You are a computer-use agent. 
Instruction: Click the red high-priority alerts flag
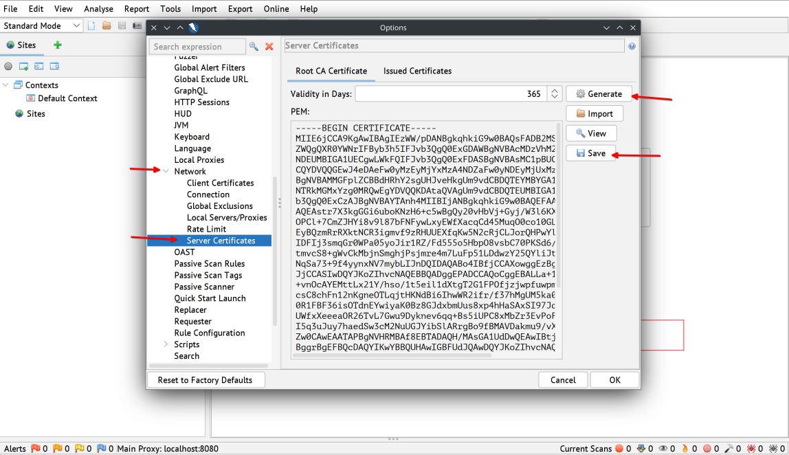pyautogui.click(x=36, y=449)
